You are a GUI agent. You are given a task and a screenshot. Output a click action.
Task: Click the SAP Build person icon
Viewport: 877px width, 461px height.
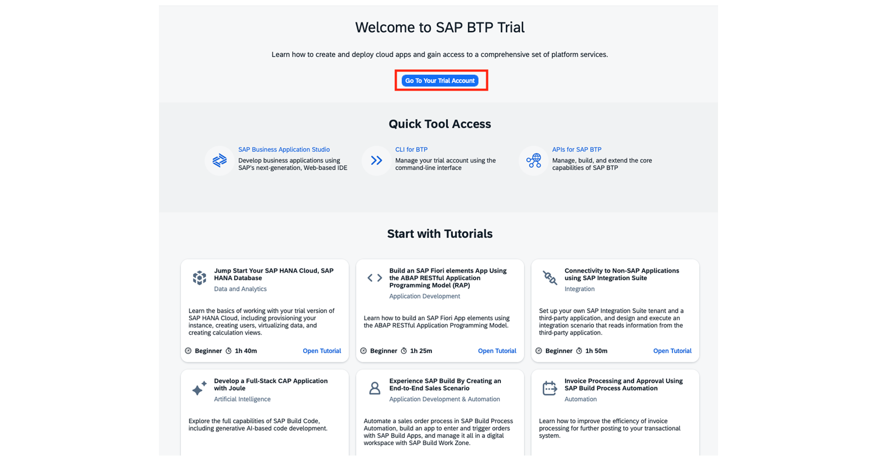pos(375,388)
